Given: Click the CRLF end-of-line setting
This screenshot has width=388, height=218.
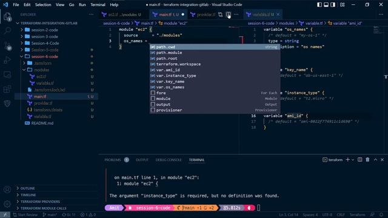Looking at the screenshot, I should coord(341,215).
